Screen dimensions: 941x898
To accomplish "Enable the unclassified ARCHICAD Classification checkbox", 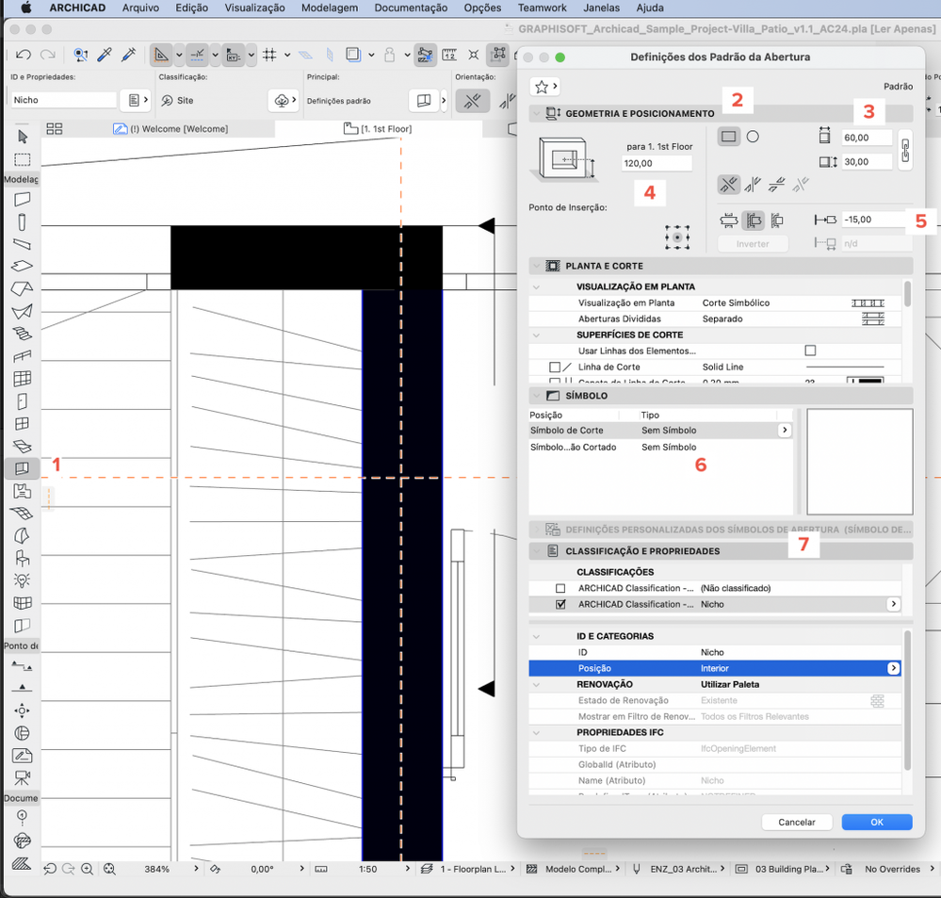I will 561,588.
